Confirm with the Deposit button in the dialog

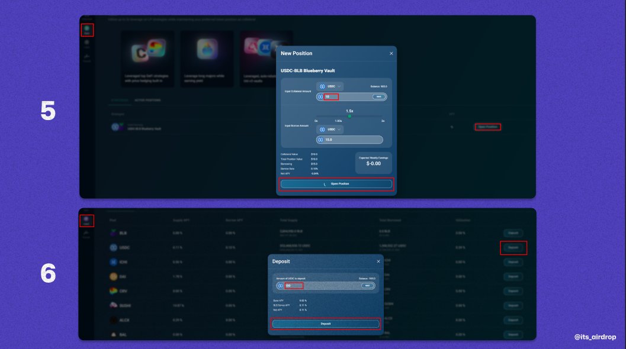(325, 324)
